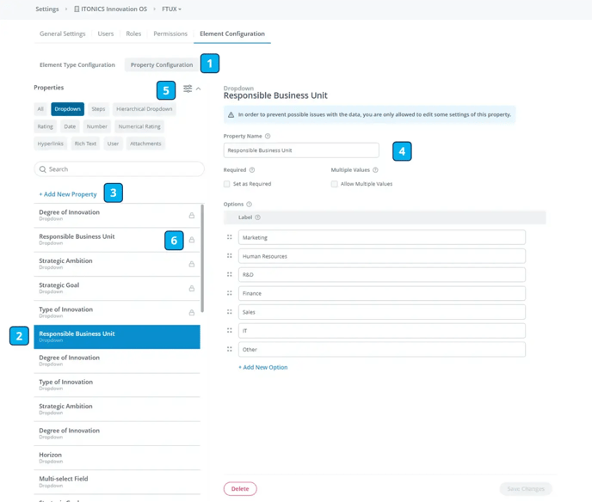The width and height of the screenshot is (592, 502).
Task: Filter properties by Hierarchical Dropdown
Action: point(145,109)
